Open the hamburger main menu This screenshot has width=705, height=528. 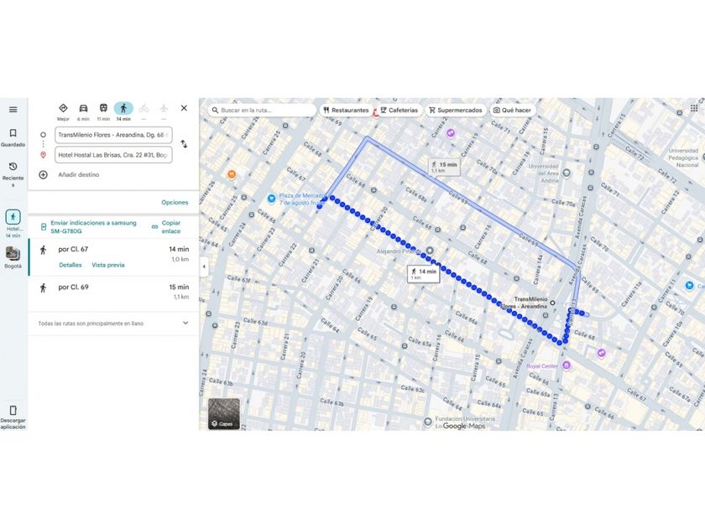click(x=13, y=110)
